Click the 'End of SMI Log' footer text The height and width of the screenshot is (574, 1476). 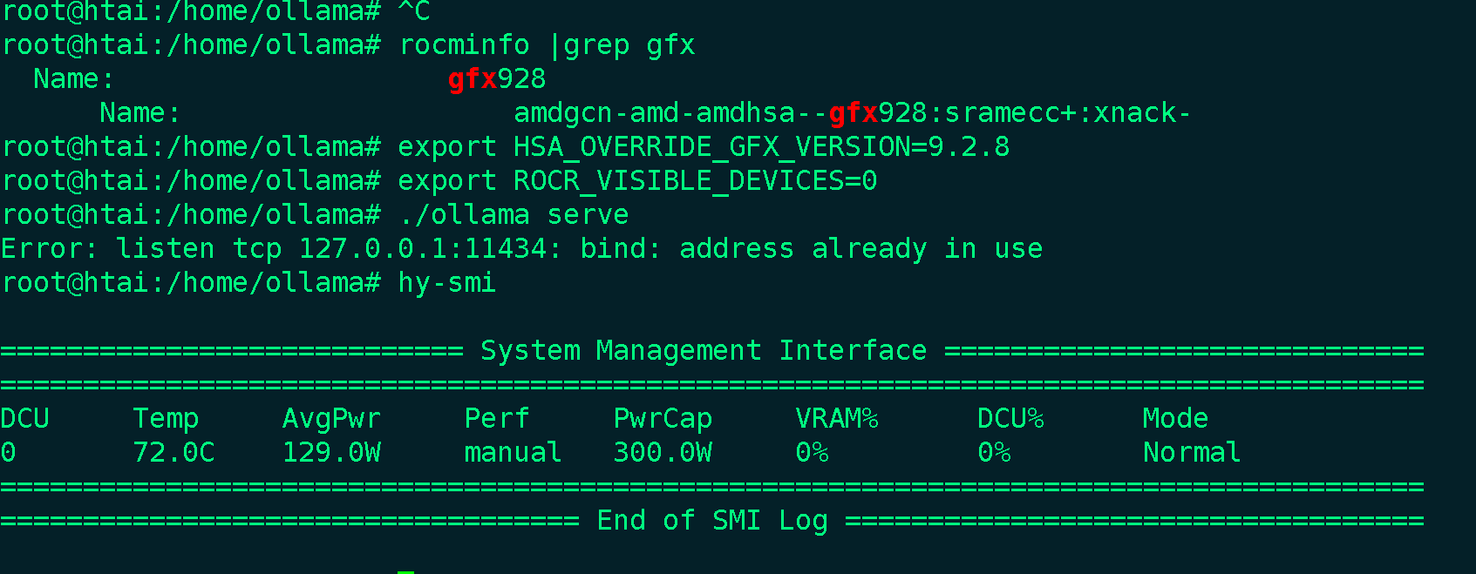712,521
